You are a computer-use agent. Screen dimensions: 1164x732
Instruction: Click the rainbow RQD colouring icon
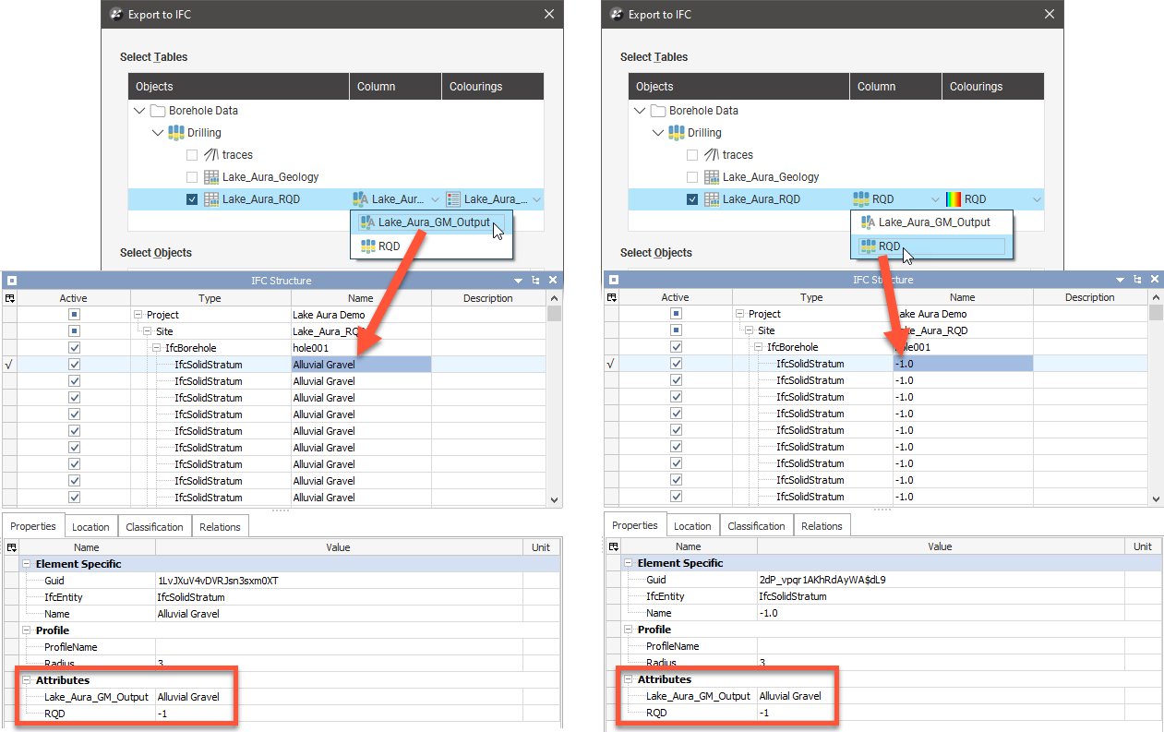click(x=954, y=199)
